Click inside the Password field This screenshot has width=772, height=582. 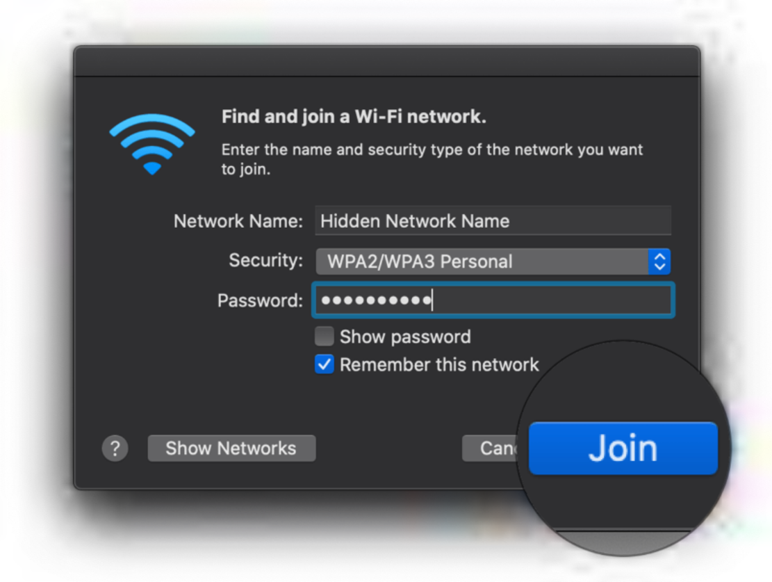(493, 300)
